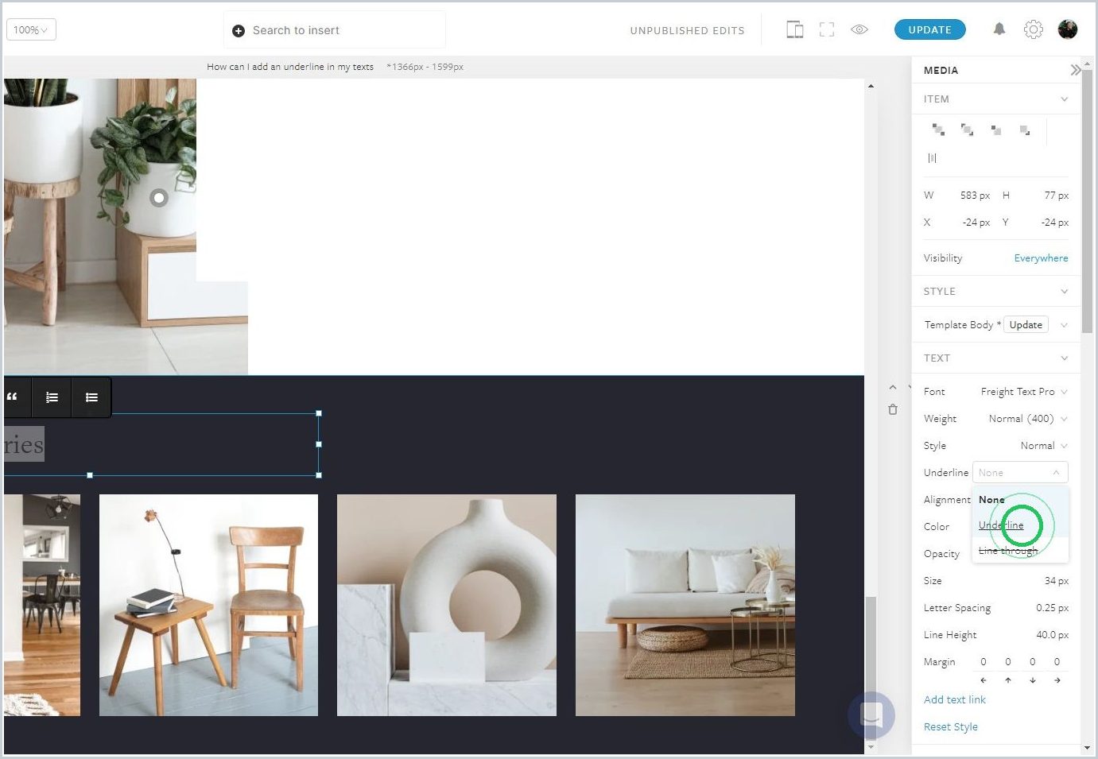This screenshot has width=1098, height=759.
Task: Open the Font dropdown Freight Text Pro
Action: tap(1023, 392)
